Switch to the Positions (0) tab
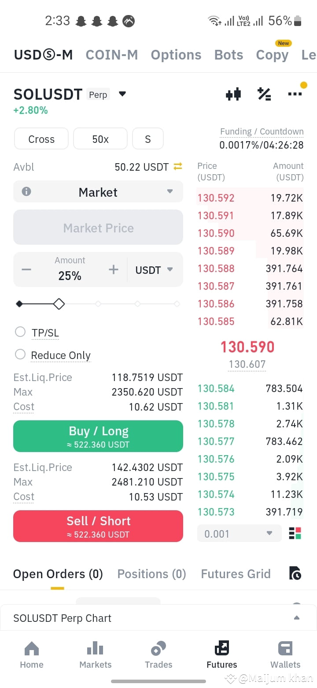The width and height of the screenshot is (317, 688). [x=151, y=574]
